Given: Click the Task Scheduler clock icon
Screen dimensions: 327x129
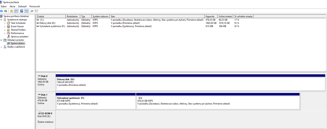Looking at the screenshot, I should coord(9,23).
